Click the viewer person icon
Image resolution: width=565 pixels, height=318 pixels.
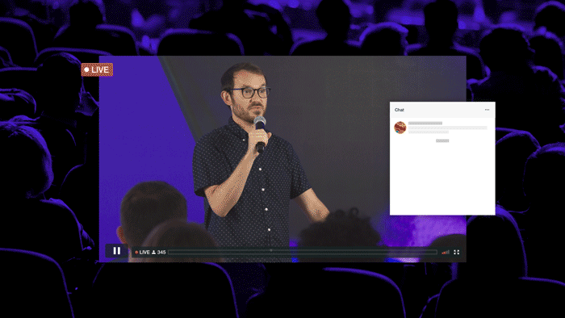pos(154,252)
